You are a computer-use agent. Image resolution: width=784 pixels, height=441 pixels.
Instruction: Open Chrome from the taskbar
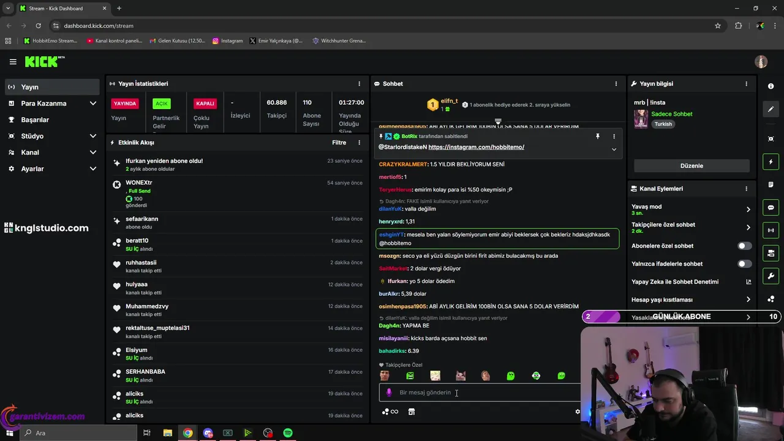pyautogui.click(x=188, y=433)
